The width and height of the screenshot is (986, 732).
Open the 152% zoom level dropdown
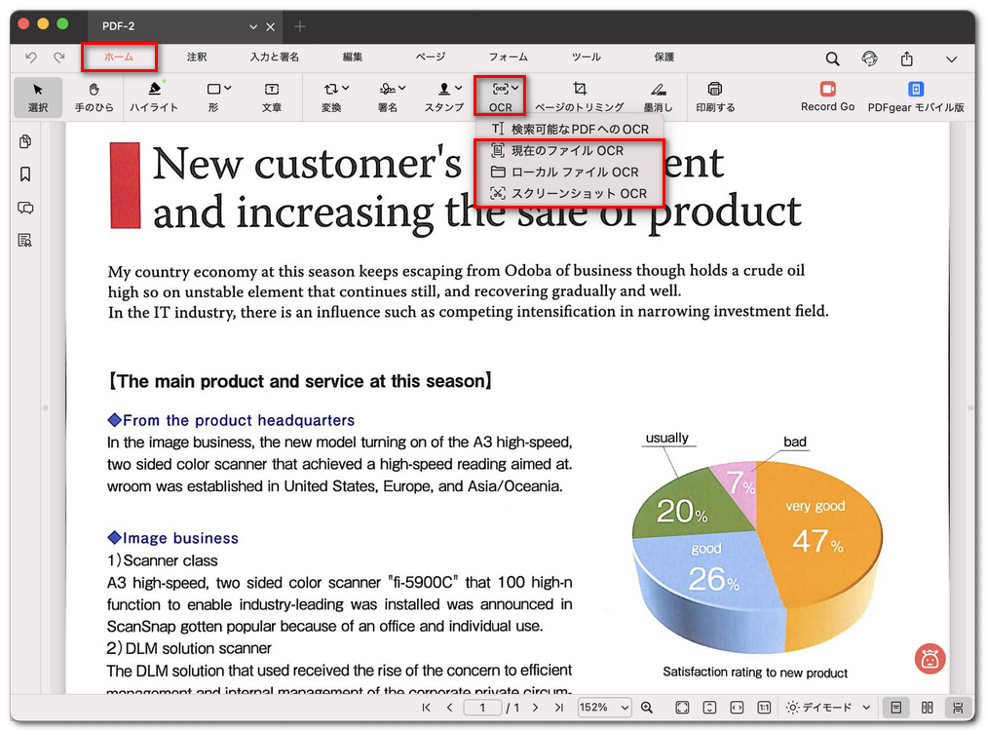604,708
